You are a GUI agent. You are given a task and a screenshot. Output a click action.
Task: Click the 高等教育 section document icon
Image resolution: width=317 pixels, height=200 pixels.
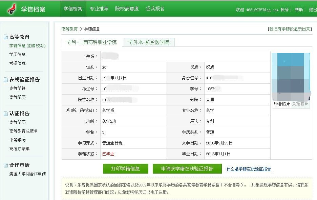(x=5, y=37)
